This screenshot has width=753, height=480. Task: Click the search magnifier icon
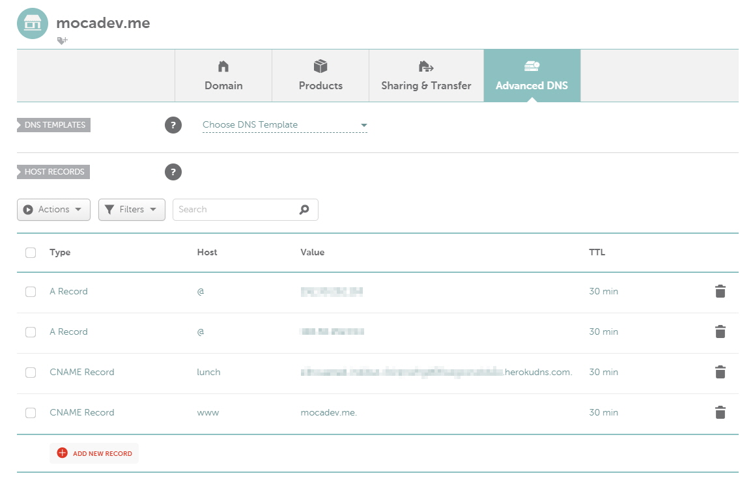(304, 210)
